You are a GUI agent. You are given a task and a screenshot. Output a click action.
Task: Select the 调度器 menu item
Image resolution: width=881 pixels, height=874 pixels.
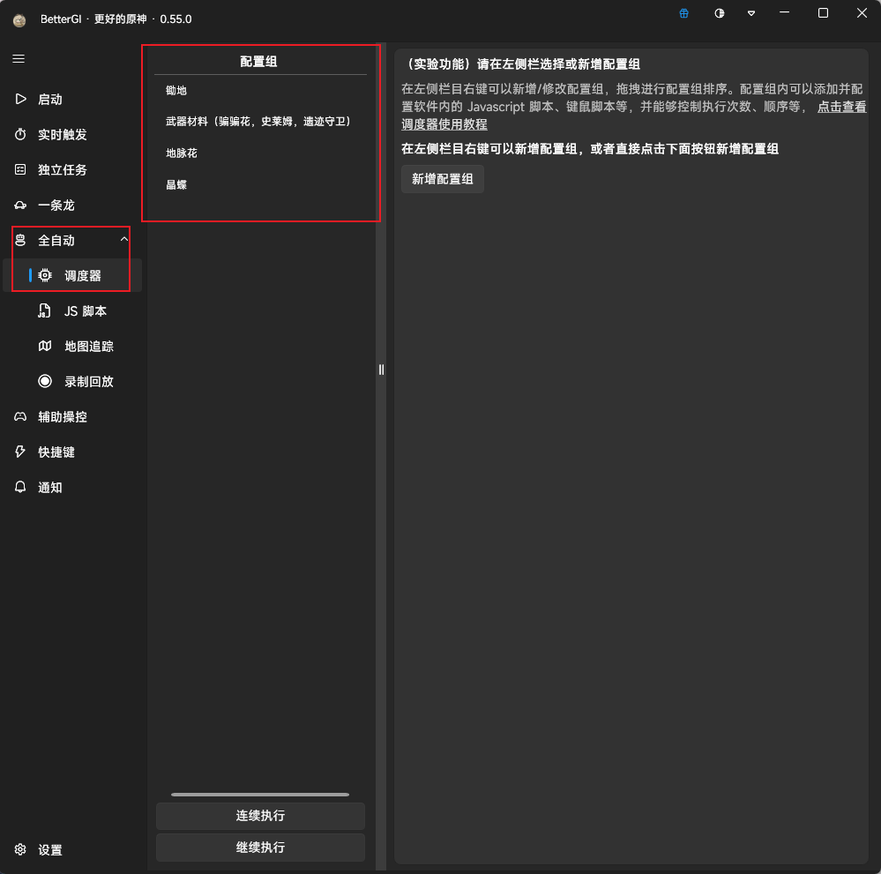(x=82, y=276)
